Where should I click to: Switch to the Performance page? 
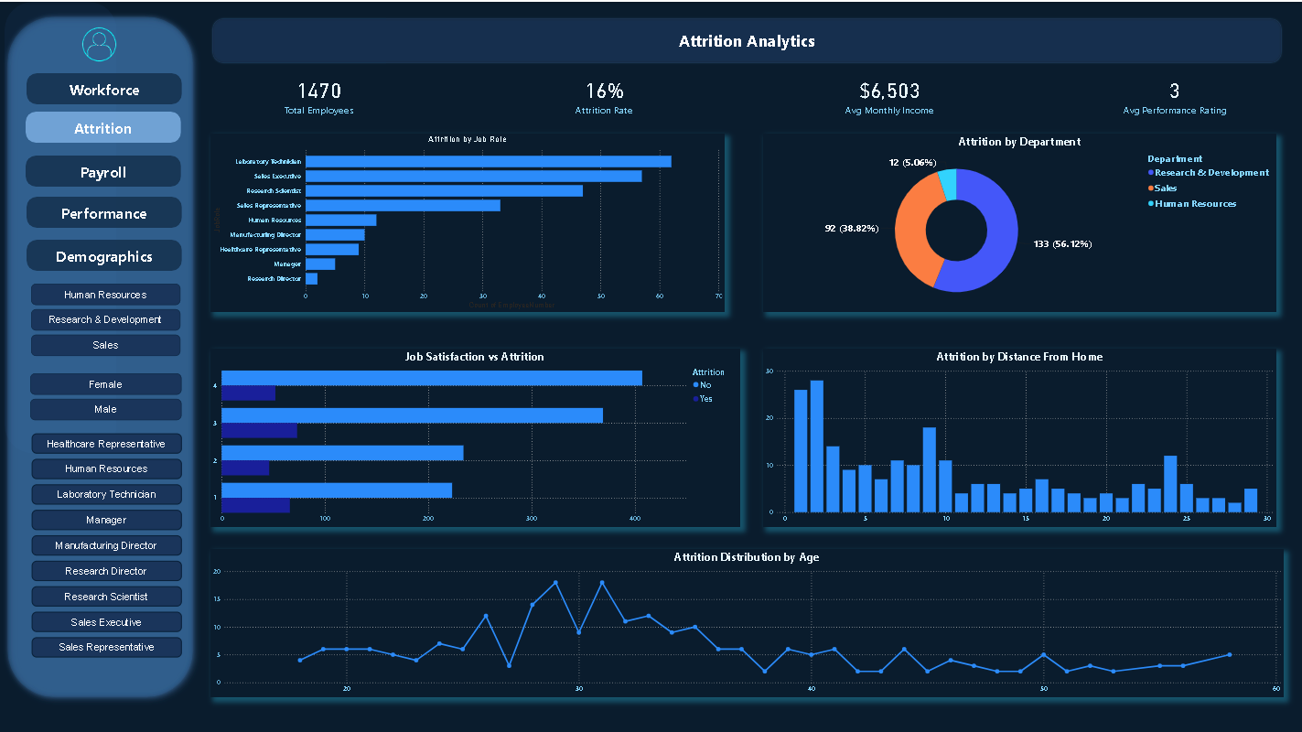pyautogui.click(x=103, y=213)
